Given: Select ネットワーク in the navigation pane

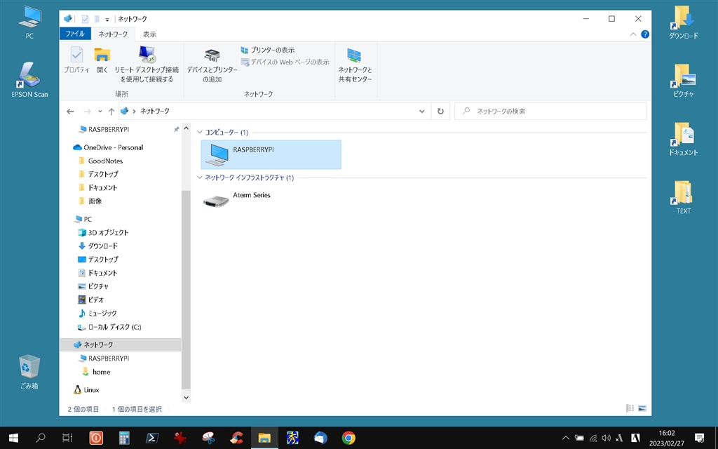Looking at the screenshot, I should pos(121,345).
